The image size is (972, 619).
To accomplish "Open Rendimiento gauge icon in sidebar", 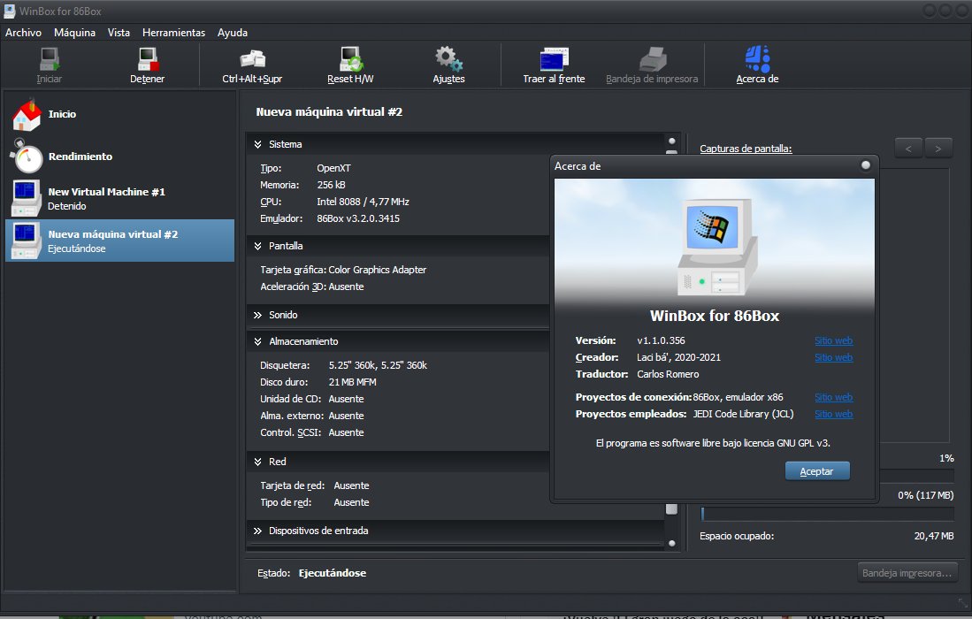I will [x=27, y=157].
